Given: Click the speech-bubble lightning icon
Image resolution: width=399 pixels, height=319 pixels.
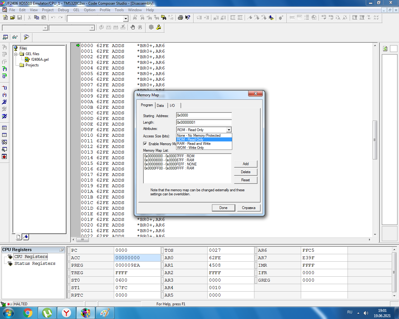Looking at the screenshot, I should tap(26, 37).
